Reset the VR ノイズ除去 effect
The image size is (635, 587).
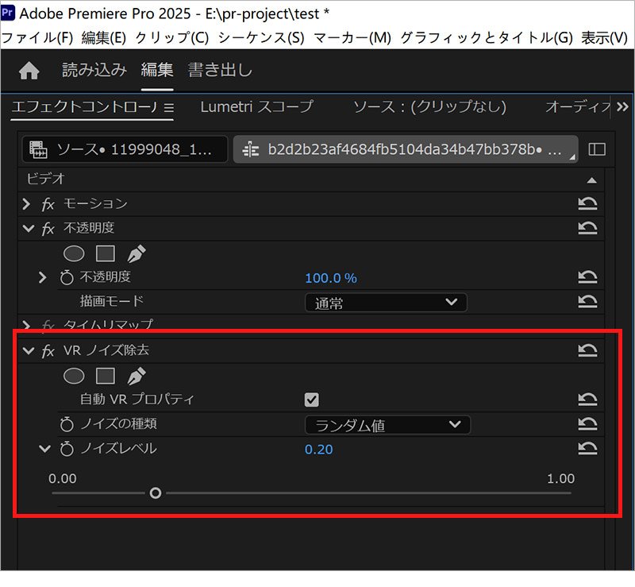point(587,350)
